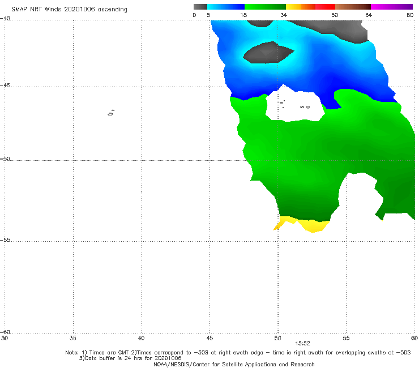The width and height of the screenshot is (419, 368).
Task: Click the title 'SMAP NRT Winds 20201006 ascending'
Action: (x=69, y=10)
